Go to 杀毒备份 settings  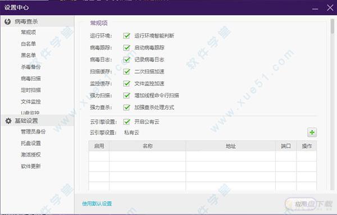pos(31,67)
